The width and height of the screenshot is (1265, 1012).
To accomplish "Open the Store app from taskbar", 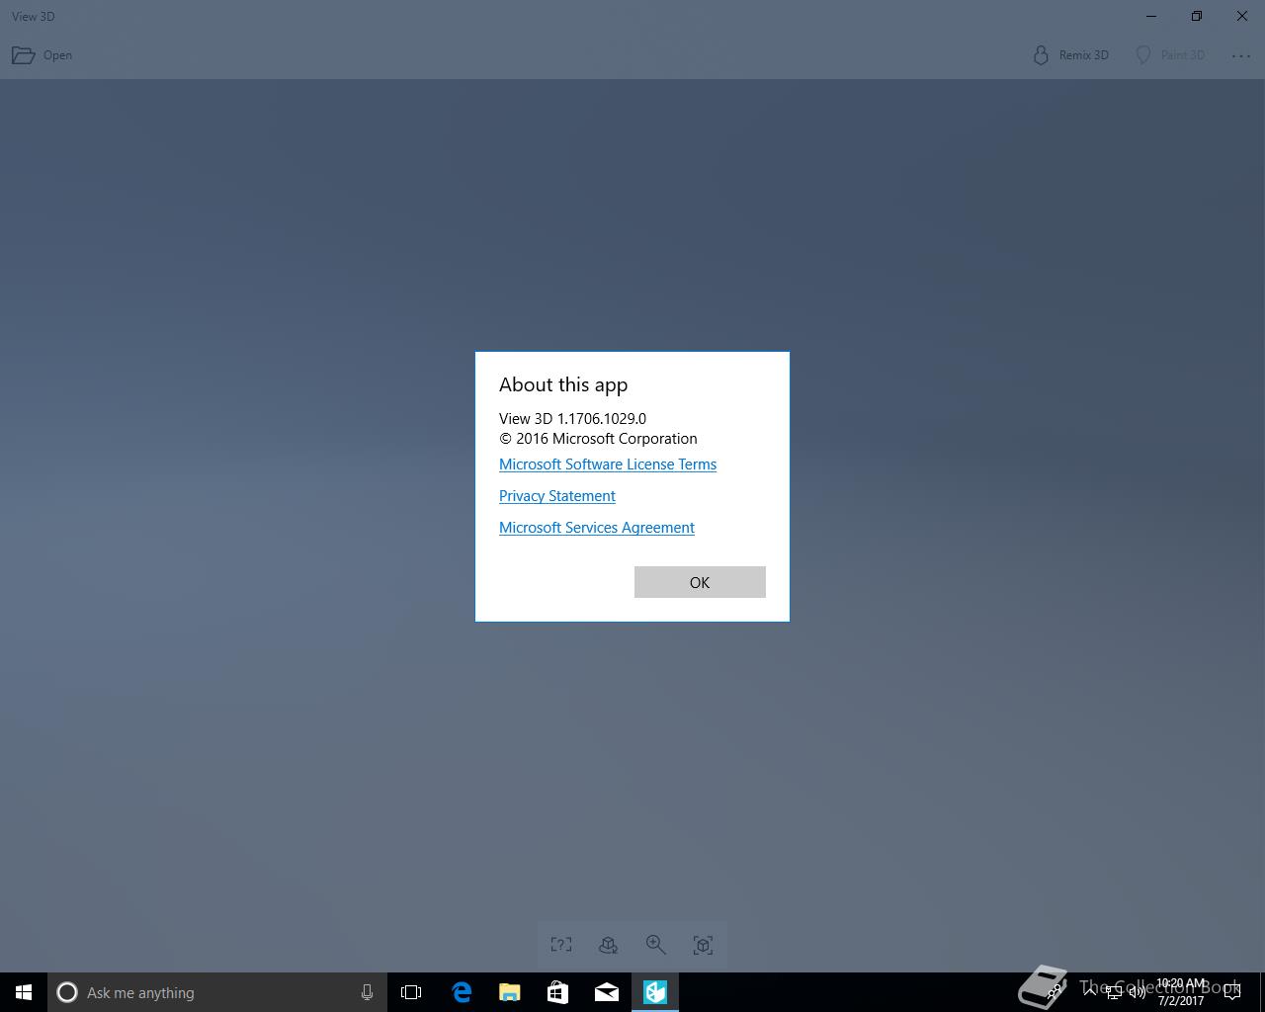I will pos(558,992).
